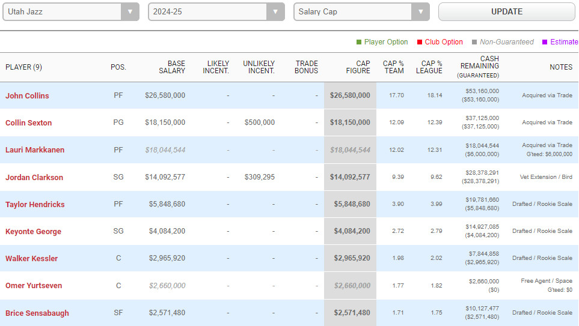Select Jordan Clarkson position SG
579x326 pixels.
118,177
